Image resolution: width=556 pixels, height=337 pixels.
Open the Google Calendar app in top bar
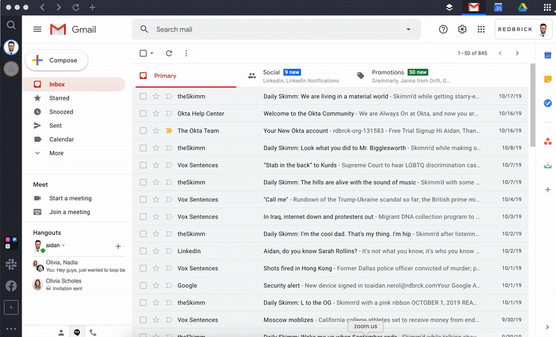498,7
